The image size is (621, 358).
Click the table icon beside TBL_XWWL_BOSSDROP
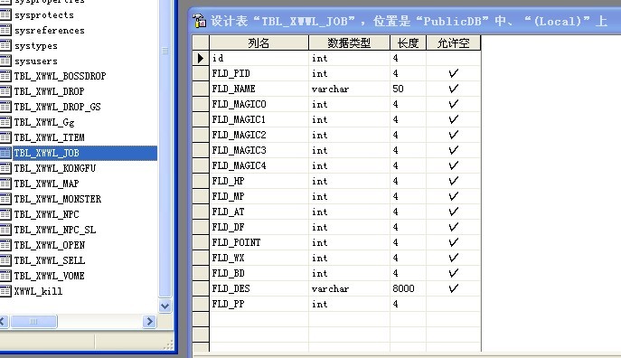pyautogui.click(x=5, y=76)
